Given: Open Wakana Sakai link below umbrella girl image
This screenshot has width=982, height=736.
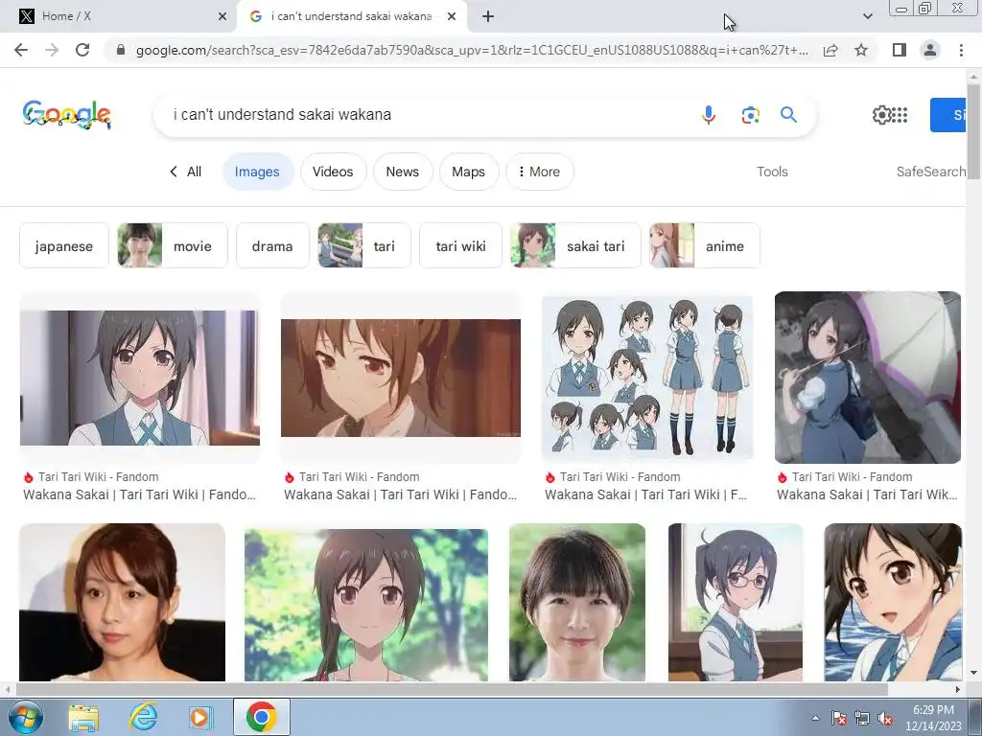Looking at the screenshot, I should [867, 494].
